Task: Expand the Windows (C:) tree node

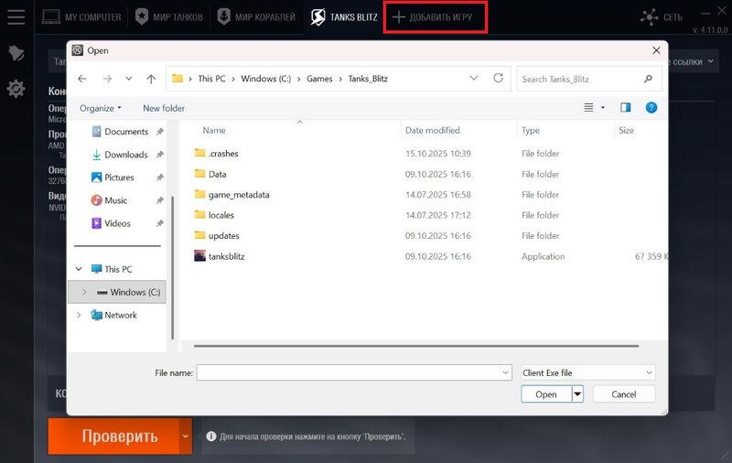Action: click(84, 292)
